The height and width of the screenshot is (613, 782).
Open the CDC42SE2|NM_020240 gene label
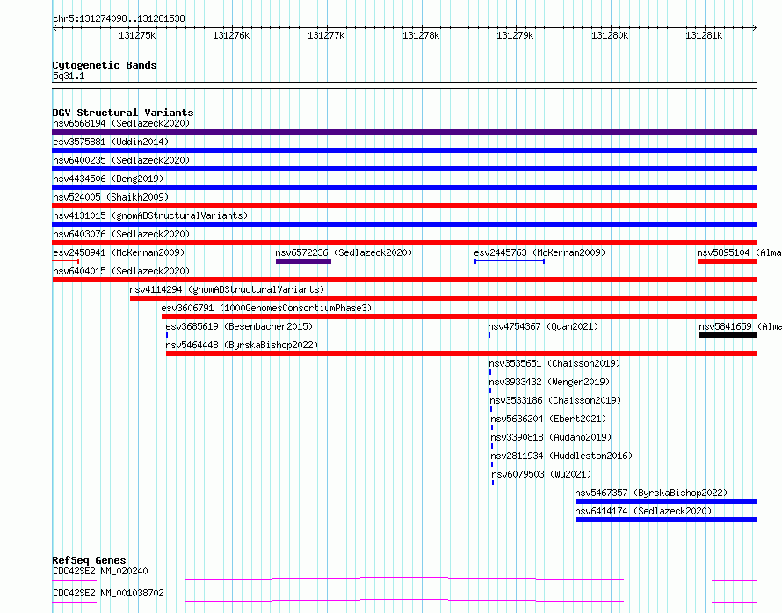coord(100,571)
